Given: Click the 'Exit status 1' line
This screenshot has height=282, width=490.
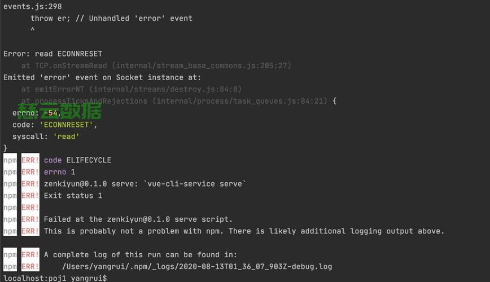Looking at the screenshot, I should (x=73, y=196).
